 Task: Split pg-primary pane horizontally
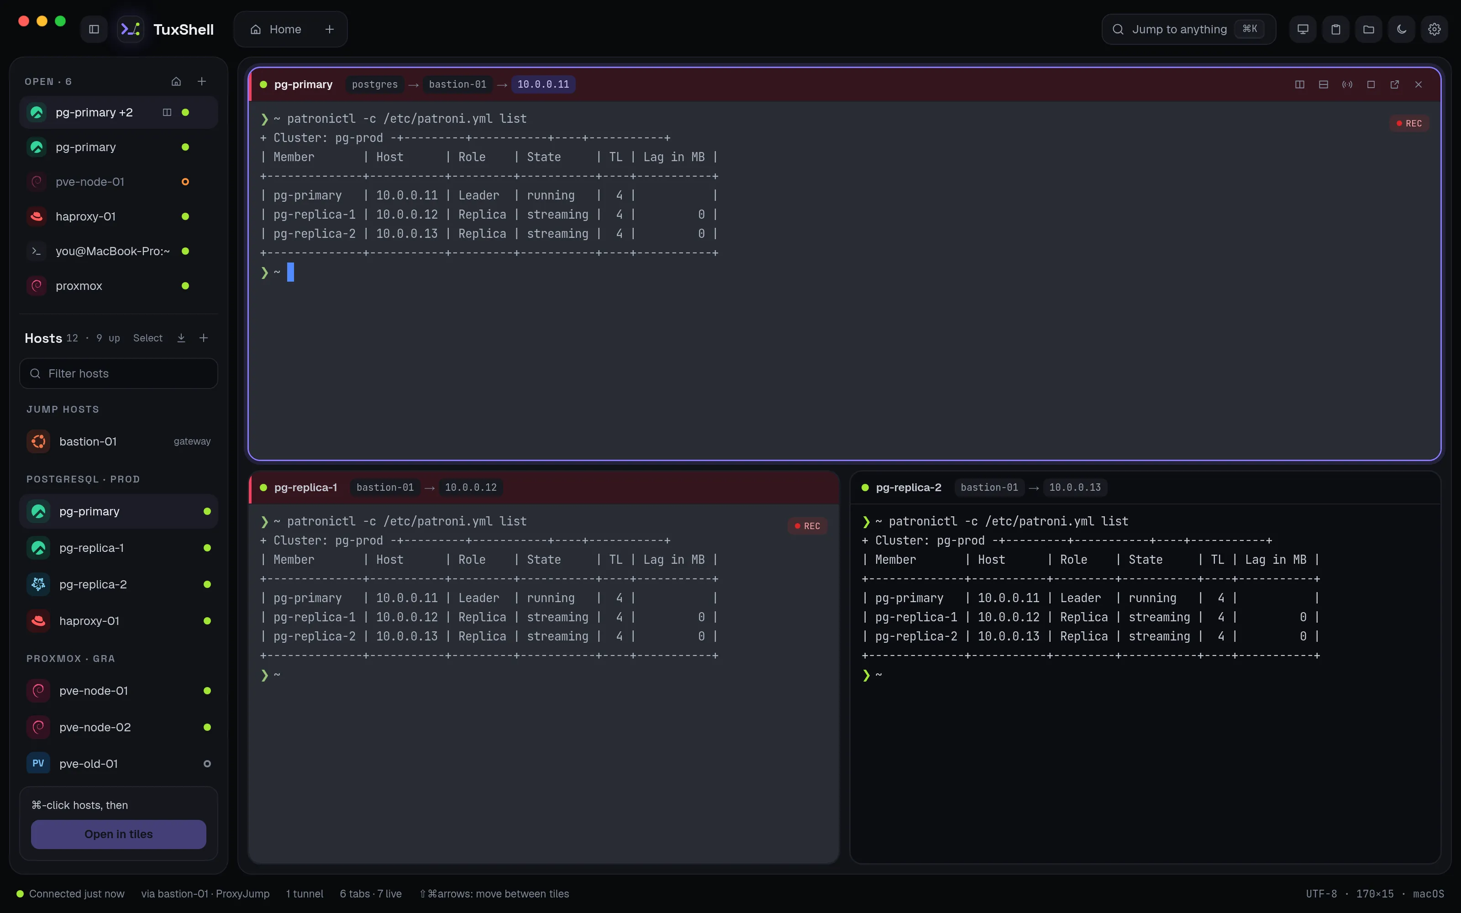click(1324, 84)
